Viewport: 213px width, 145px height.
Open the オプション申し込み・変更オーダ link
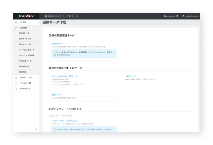coord(64,76)
